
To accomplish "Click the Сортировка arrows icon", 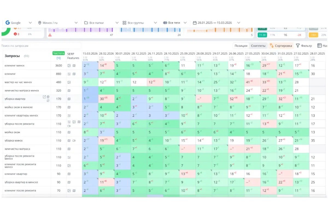I will (x=272, y=46).
